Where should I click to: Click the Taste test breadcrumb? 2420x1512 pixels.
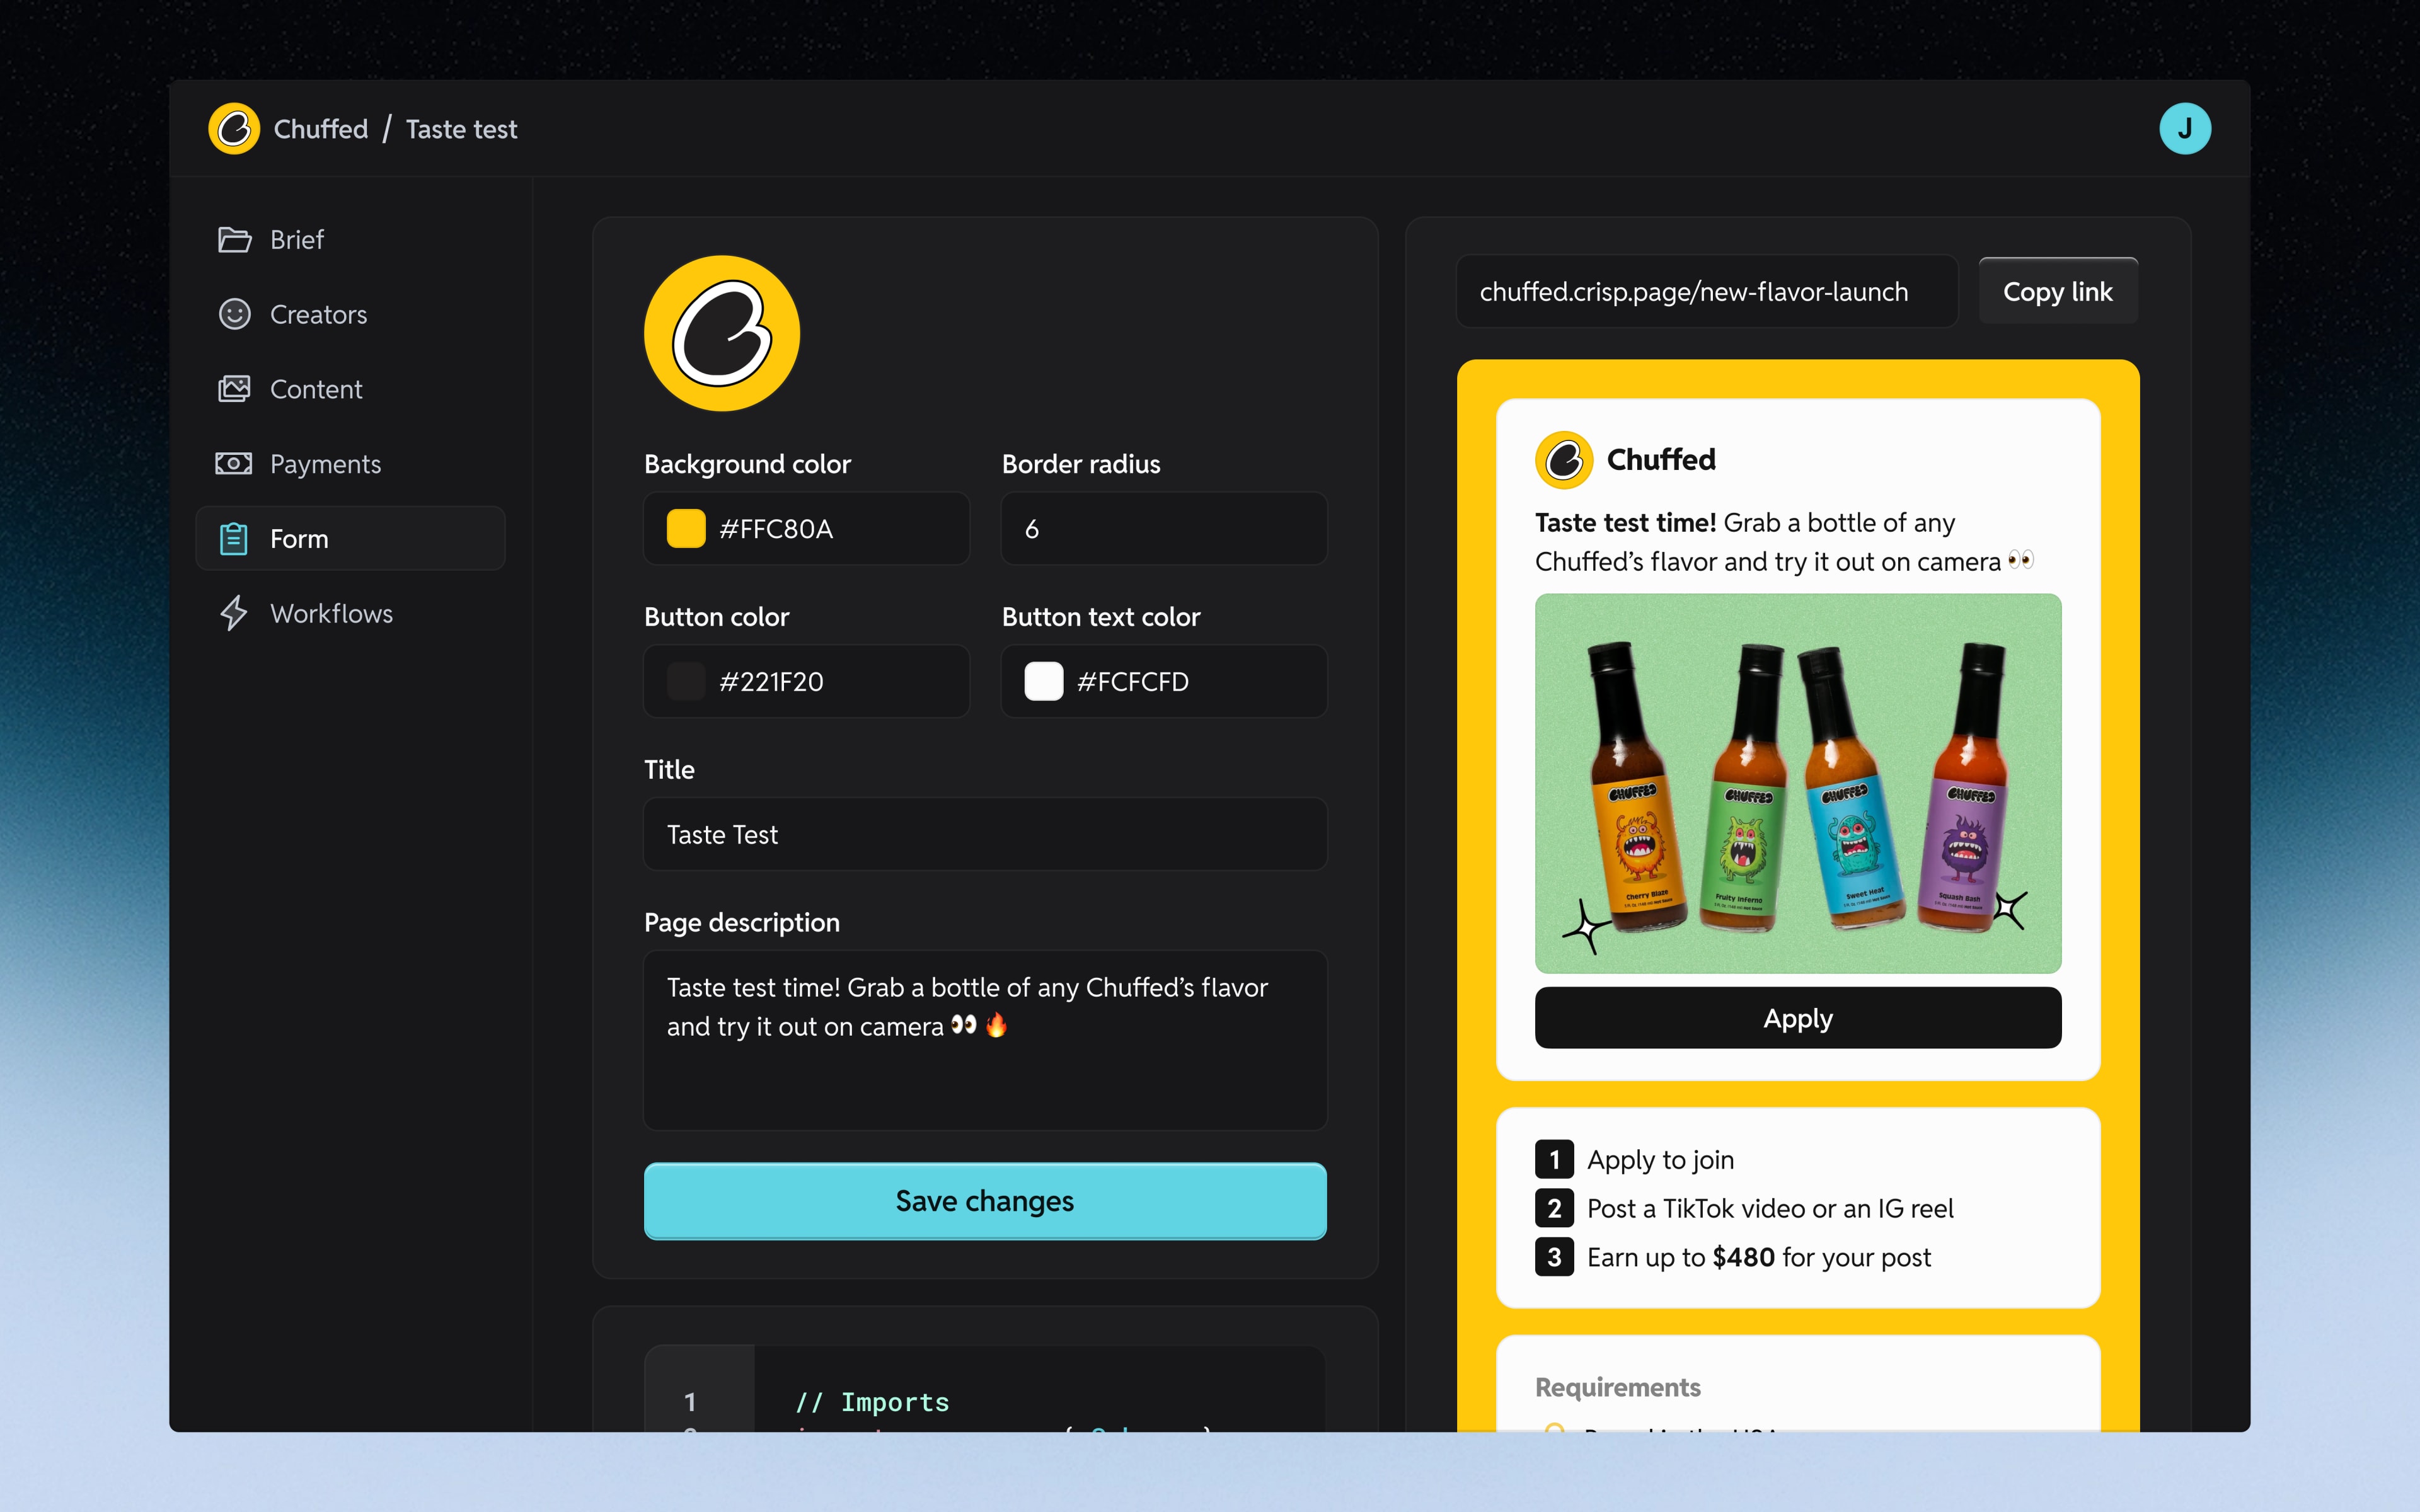pyautogui.click(x=462, y=129)
